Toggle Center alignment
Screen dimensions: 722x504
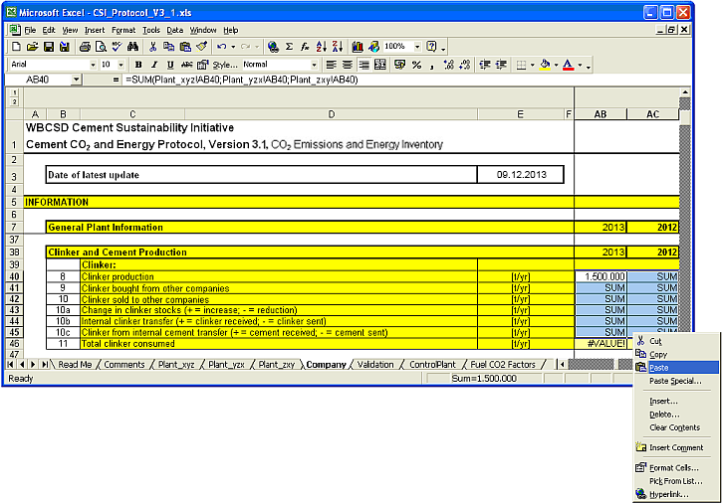click(x=348, y=65)
